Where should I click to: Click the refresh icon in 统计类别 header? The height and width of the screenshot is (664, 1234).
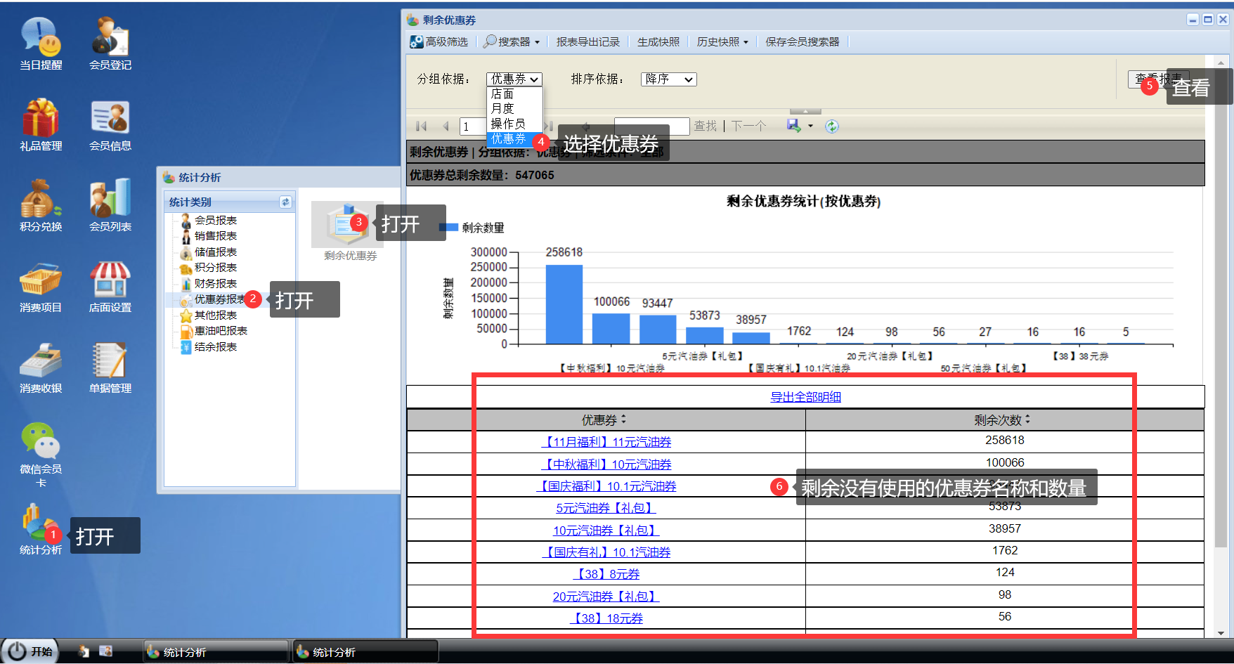pyautogui.click(x=285, y=202)
